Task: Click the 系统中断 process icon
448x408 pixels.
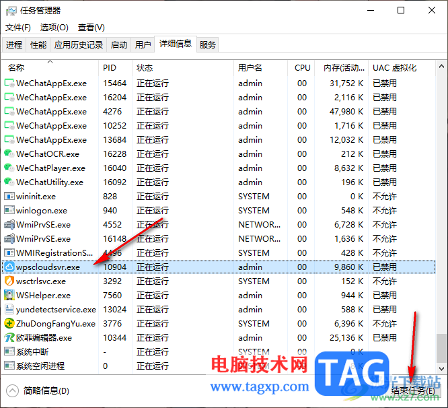Action: pos(9,351)
